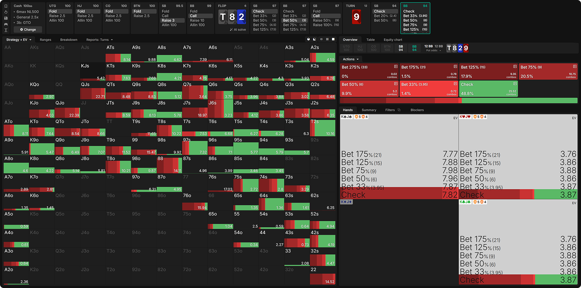Click the Change settings button

[x=28, y=30]
